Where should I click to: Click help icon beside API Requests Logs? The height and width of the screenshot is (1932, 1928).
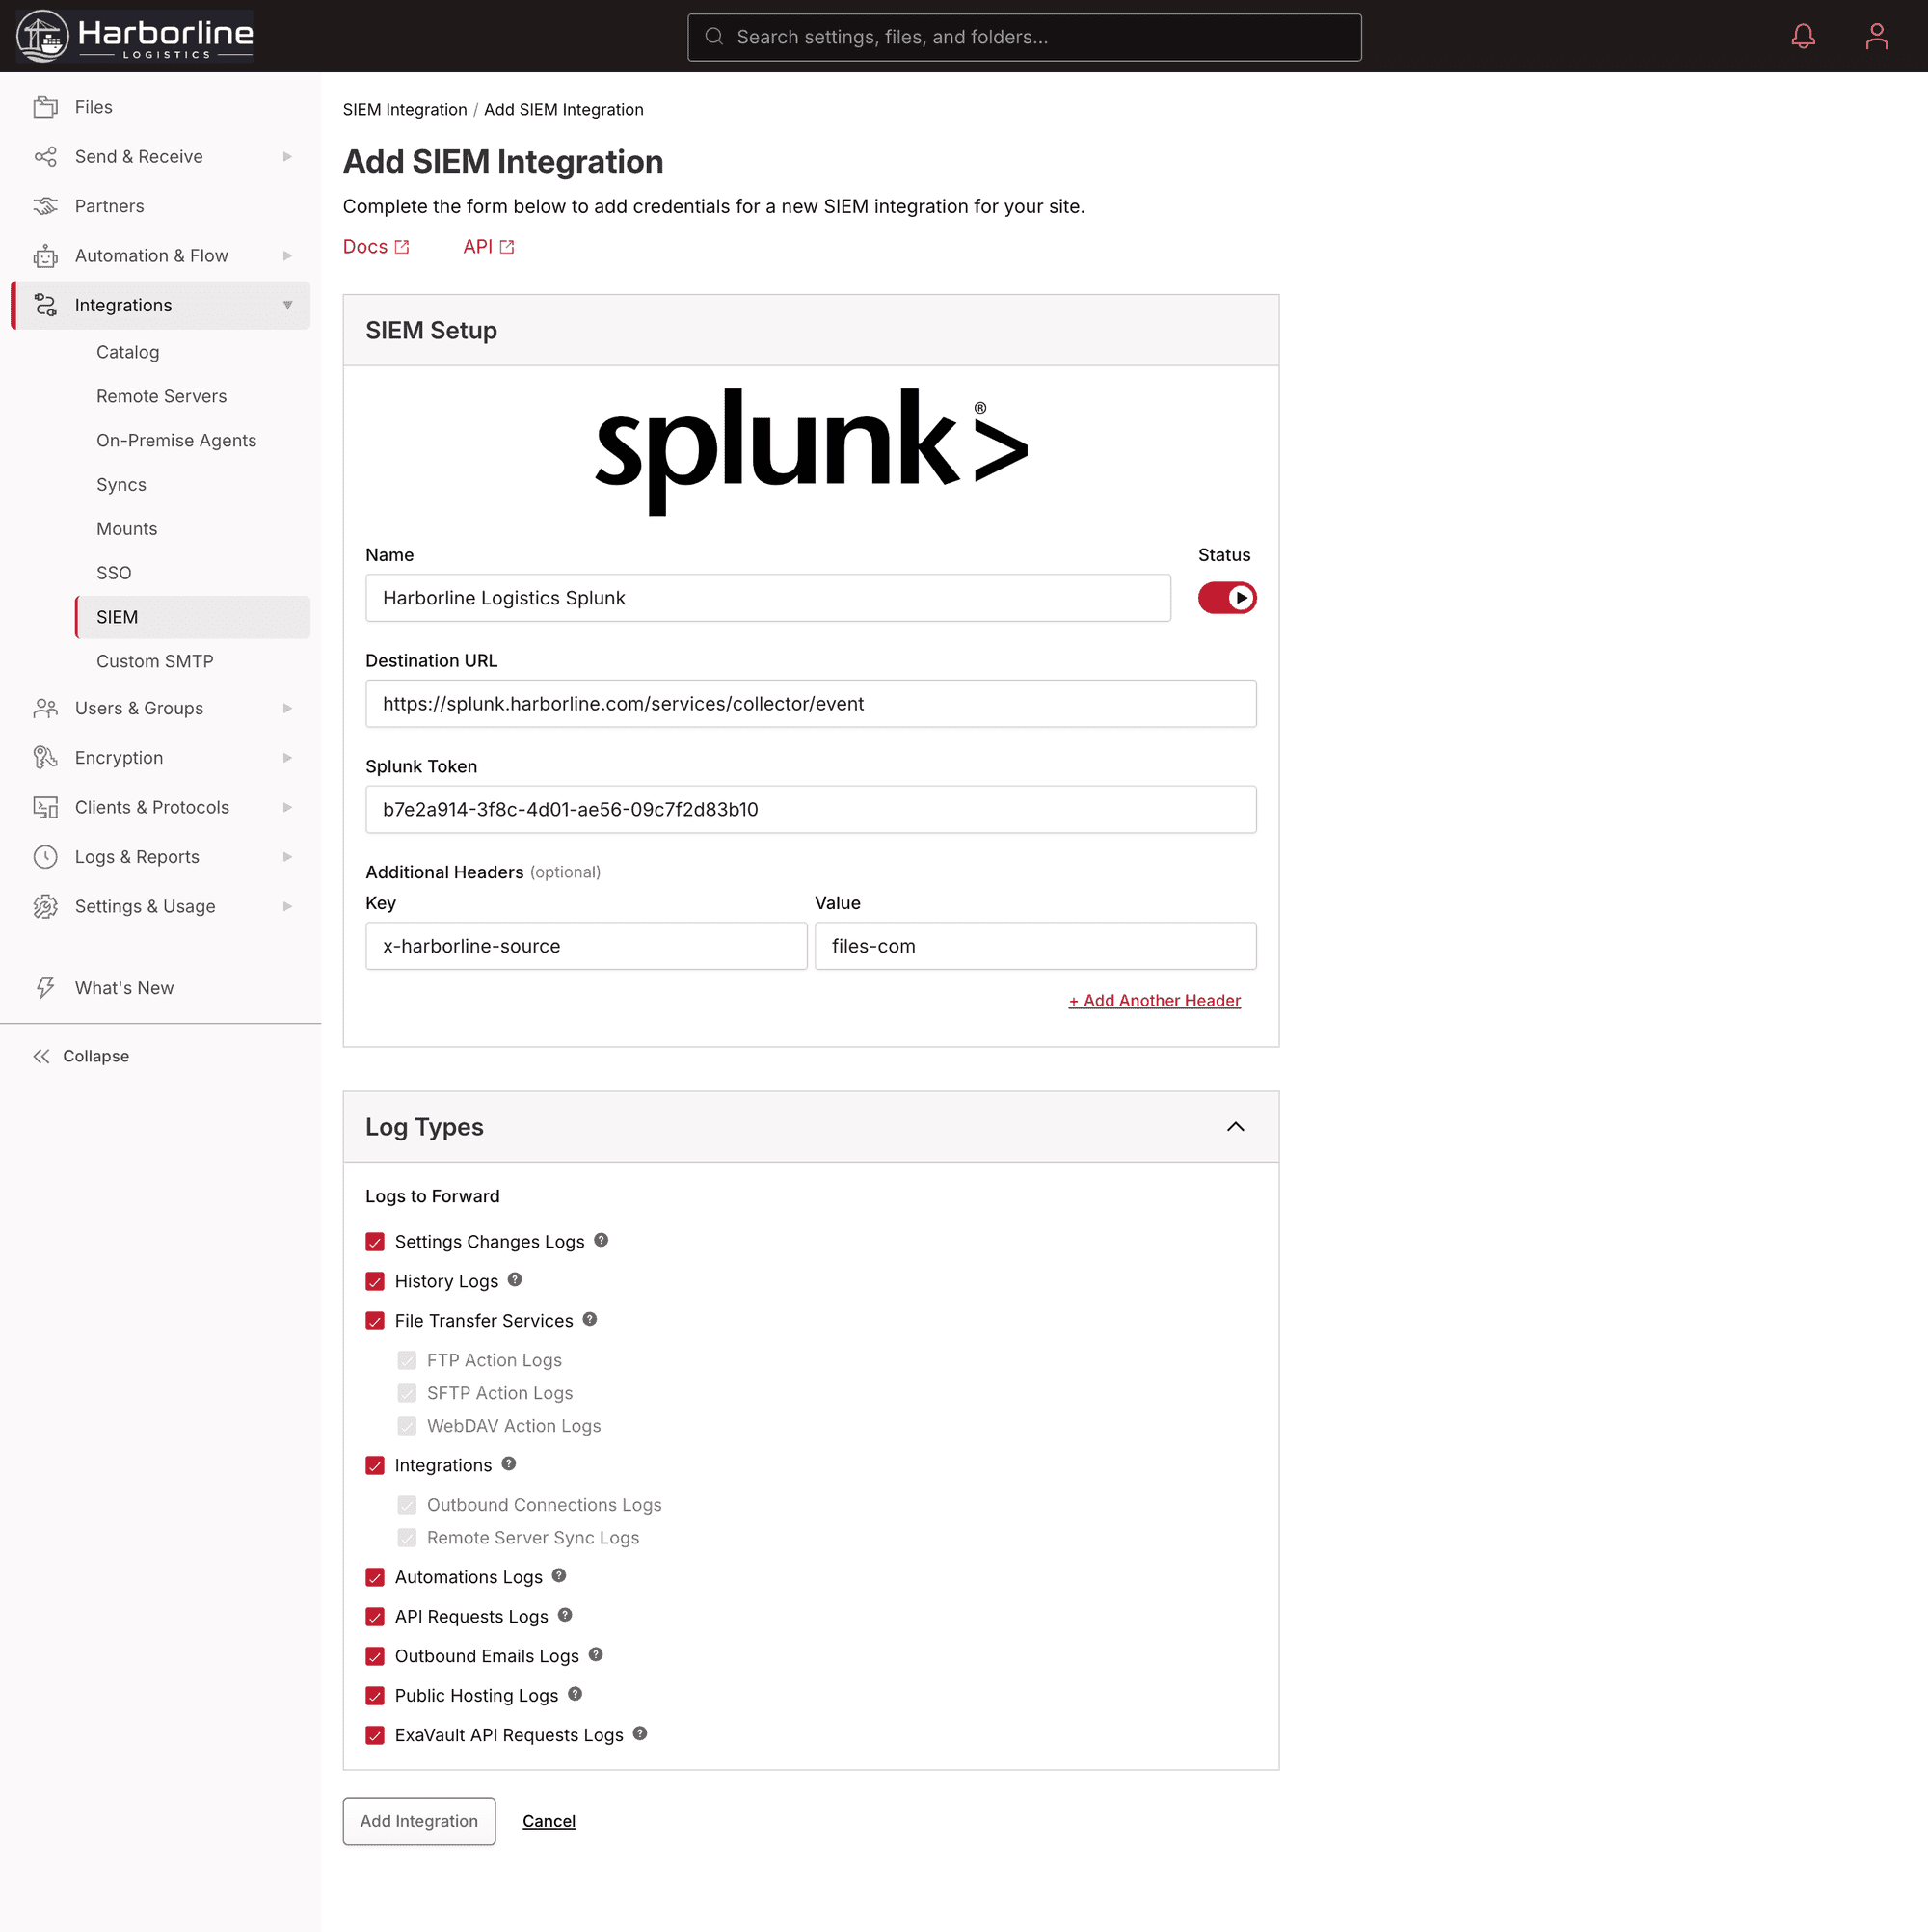coord(565,1615)
